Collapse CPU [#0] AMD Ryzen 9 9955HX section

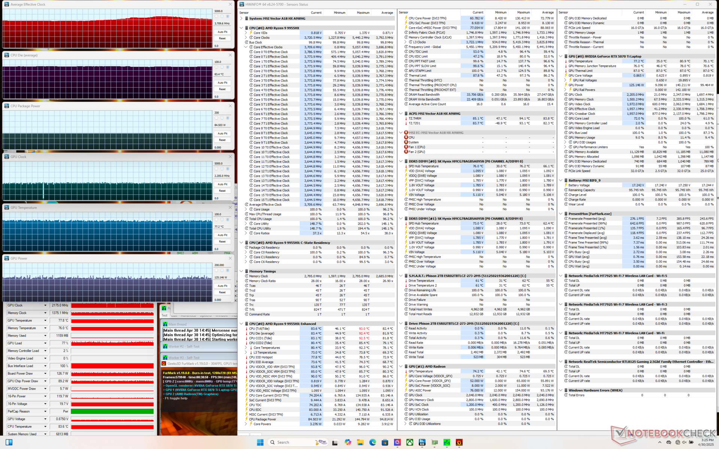click(242, 28)
